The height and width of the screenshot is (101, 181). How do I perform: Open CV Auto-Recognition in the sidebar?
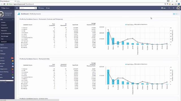coord(6,33)
